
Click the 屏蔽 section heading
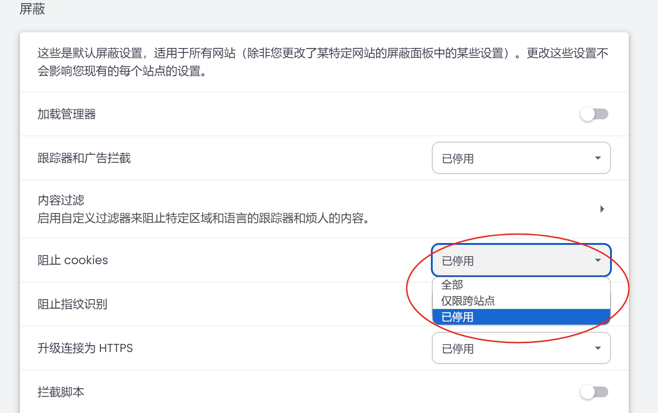pos(32,9)
